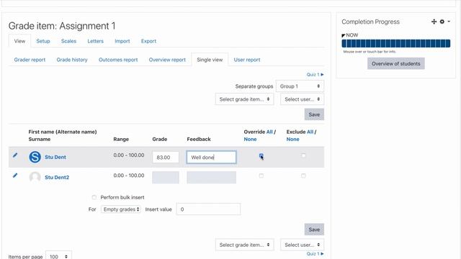This screenshot has width=461, height=259.
Task: Switch to the Setup tab
Action: coord(43,41)
